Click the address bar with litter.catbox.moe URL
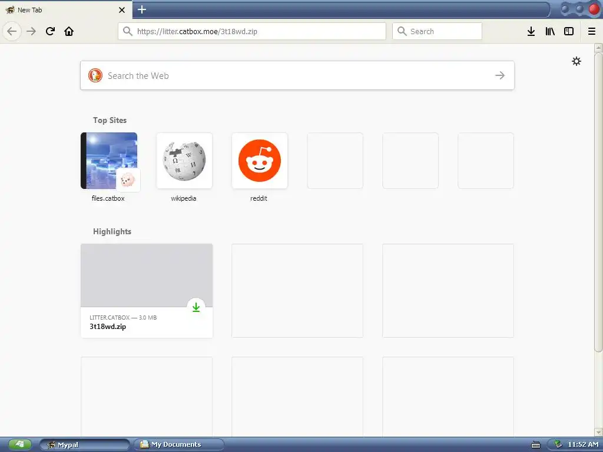The image size is (603, 452). 252,31
